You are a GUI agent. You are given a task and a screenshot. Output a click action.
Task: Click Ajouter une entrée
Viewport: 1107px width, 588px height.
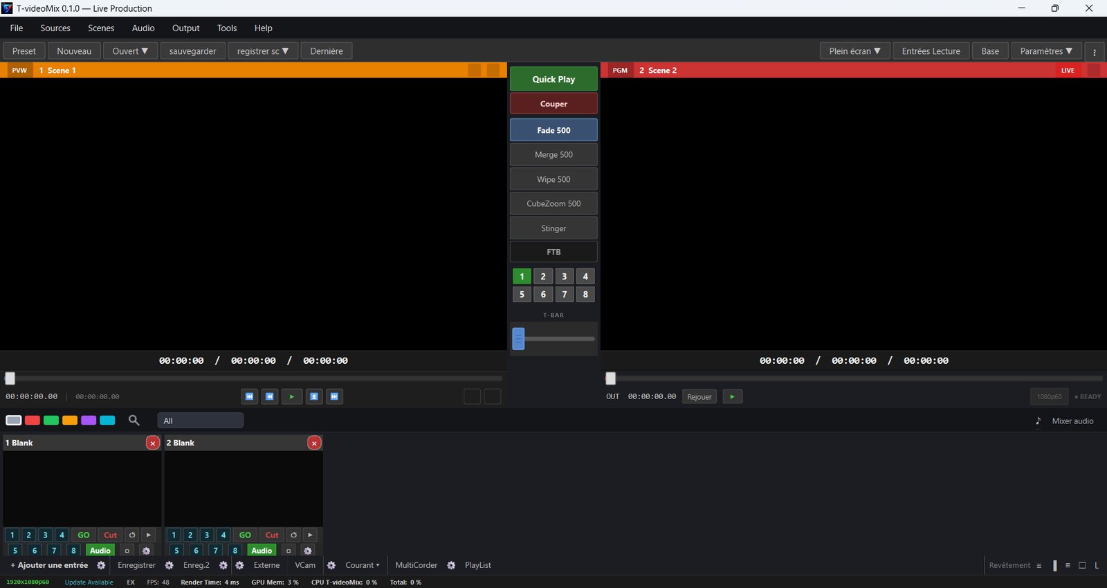(x=49, y=565)
